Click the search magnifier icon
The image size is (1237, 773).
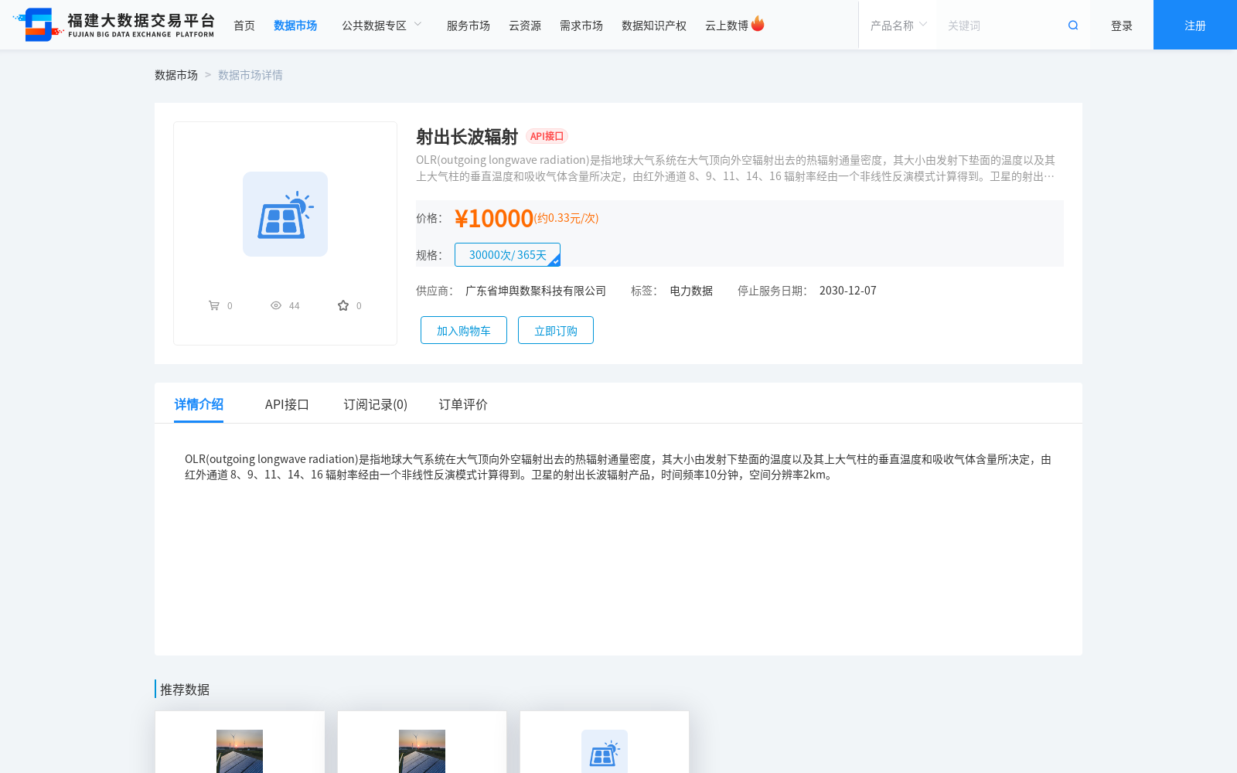(x=1073, y=26)
